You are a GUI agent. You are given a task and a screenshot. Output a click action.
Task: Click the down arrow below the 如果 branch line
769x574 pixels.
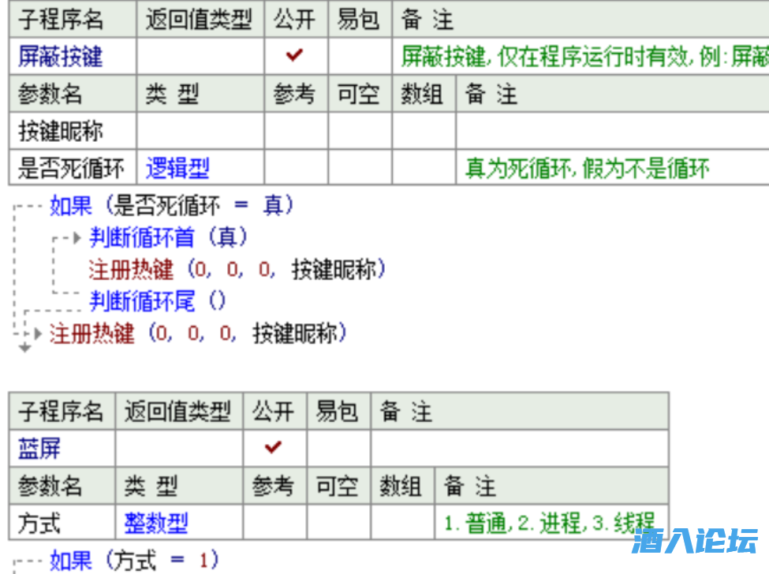25,347
